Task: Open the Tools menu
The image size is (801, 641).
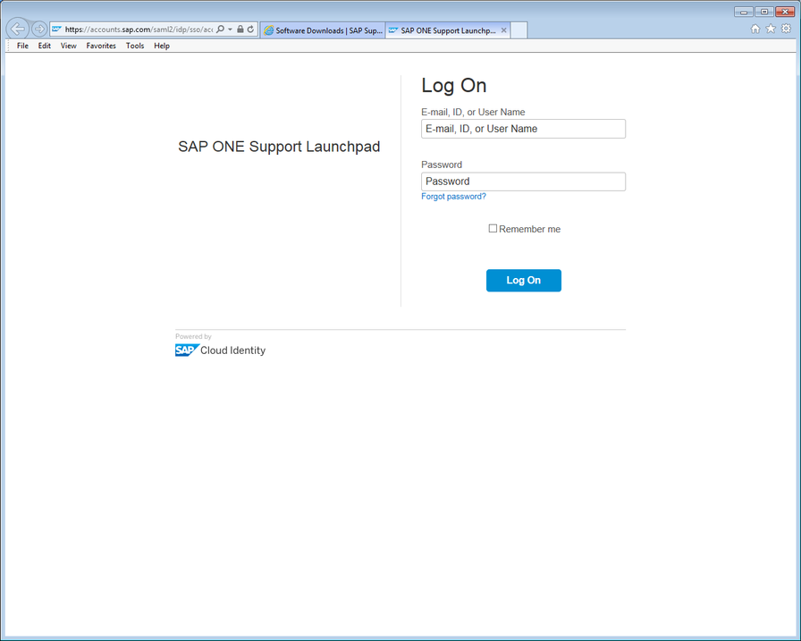Action: click(x=135, y=46)
